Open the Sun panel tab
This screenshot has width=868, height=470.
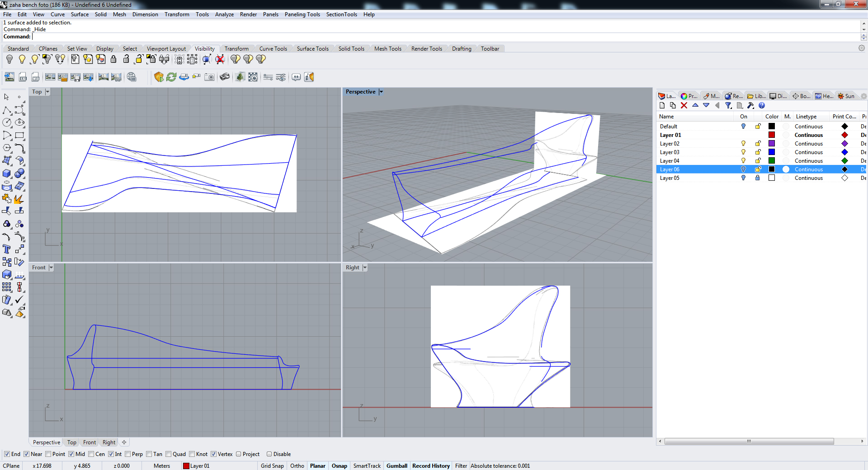847,96
